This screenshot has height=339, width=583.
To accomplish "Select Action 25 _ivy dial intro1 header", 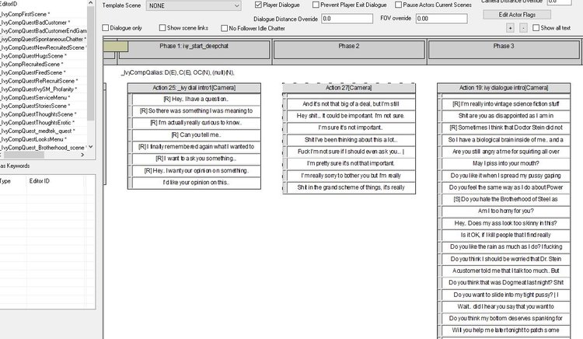I will 194,88.
